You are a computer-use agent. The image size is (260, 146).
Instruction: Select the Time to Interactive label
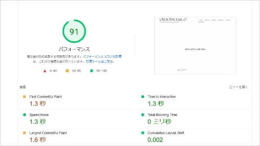click(162, 97)
